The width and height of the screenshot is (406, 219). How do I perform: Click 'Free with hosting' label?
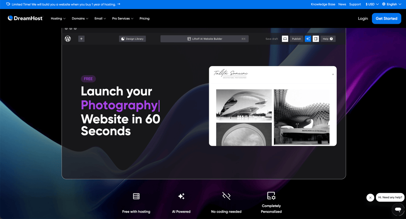tap(136, 211)
